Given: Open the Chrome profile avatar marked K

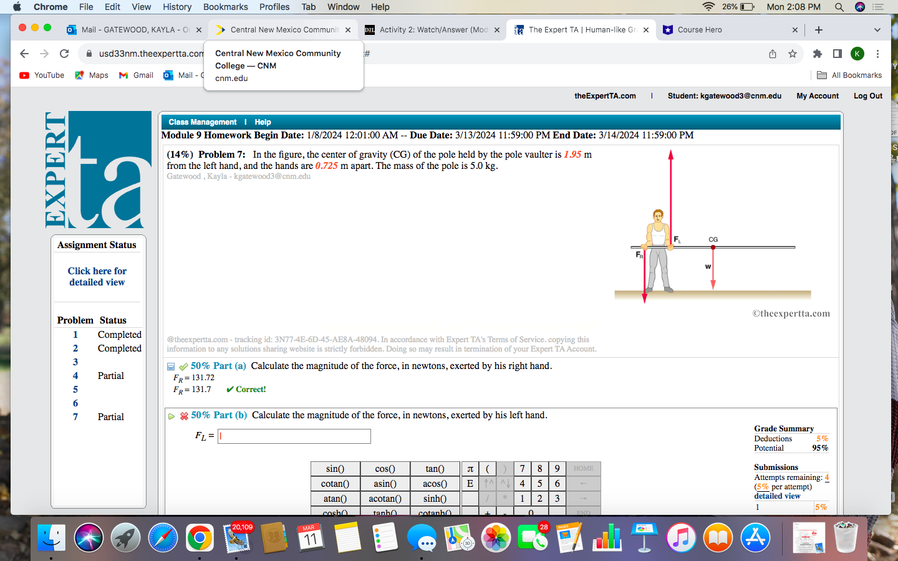Looking at the screenshot, I should [857, 54].
